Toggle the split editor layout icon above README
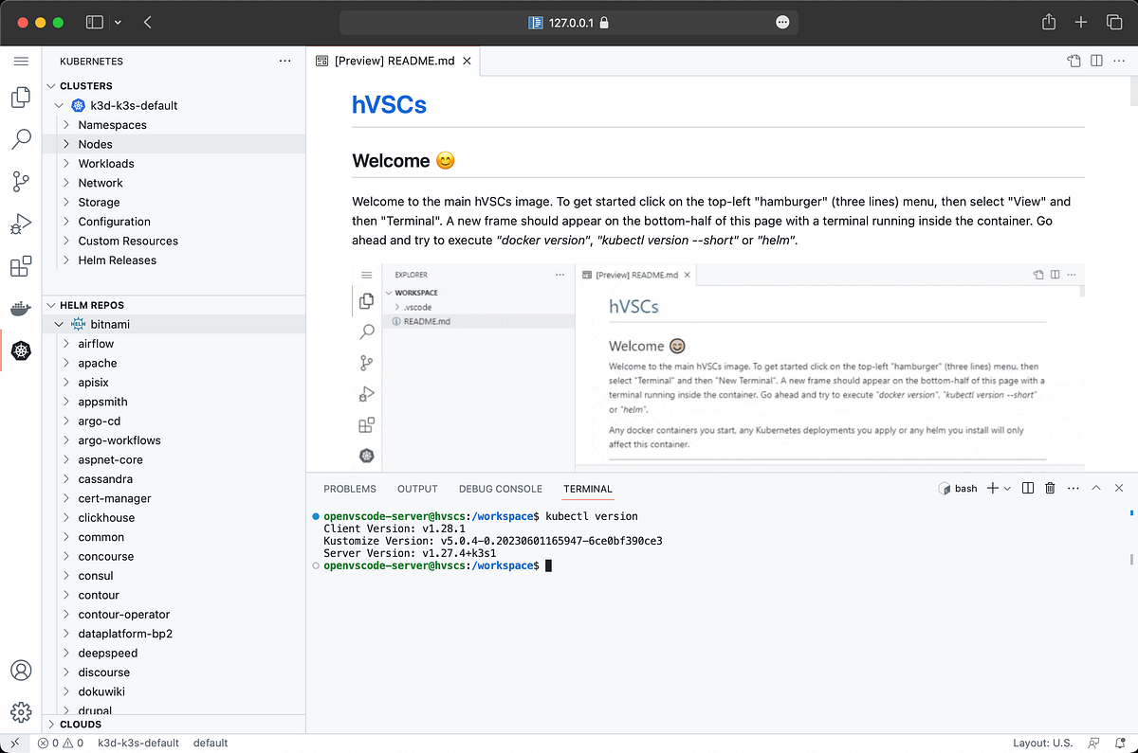1138x753 pixels. coord(1095,60)
